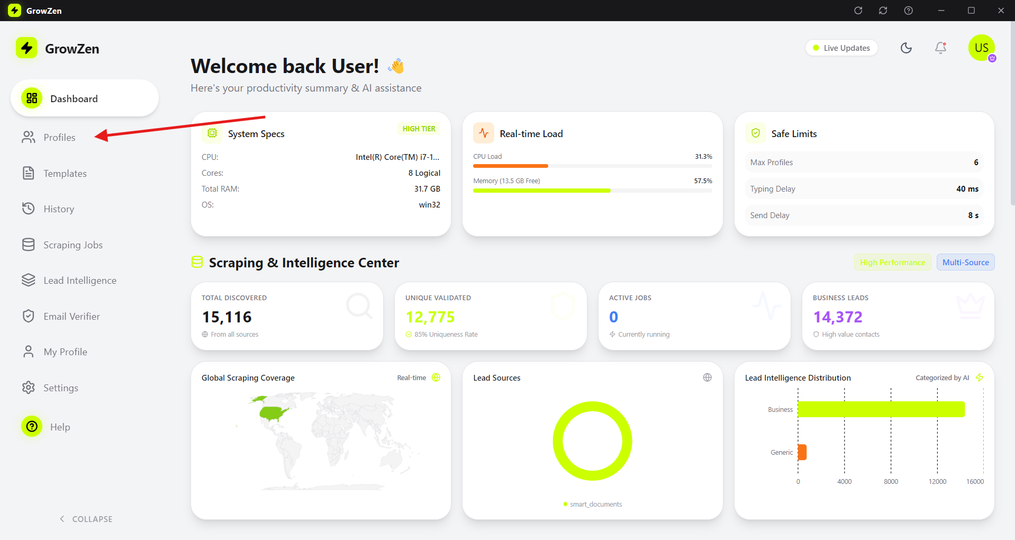Click the Multi-Source badge

click(x=965, y=263)
